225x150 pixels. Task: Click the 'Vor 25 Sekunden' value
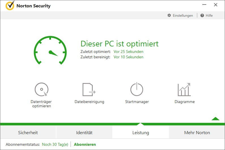128,52
